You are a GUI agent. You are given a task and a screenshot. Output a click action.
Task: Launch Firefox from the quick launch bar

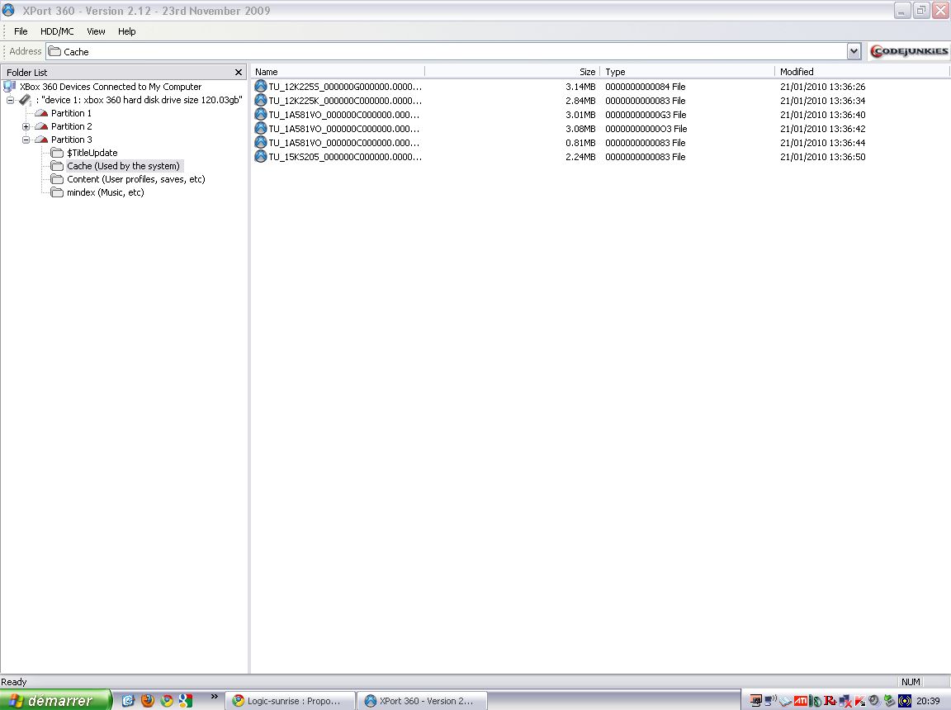[x=148, y=700]
